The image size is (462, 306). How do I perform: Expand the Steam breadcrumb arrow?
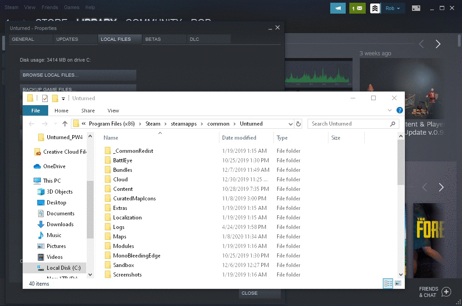165,124
